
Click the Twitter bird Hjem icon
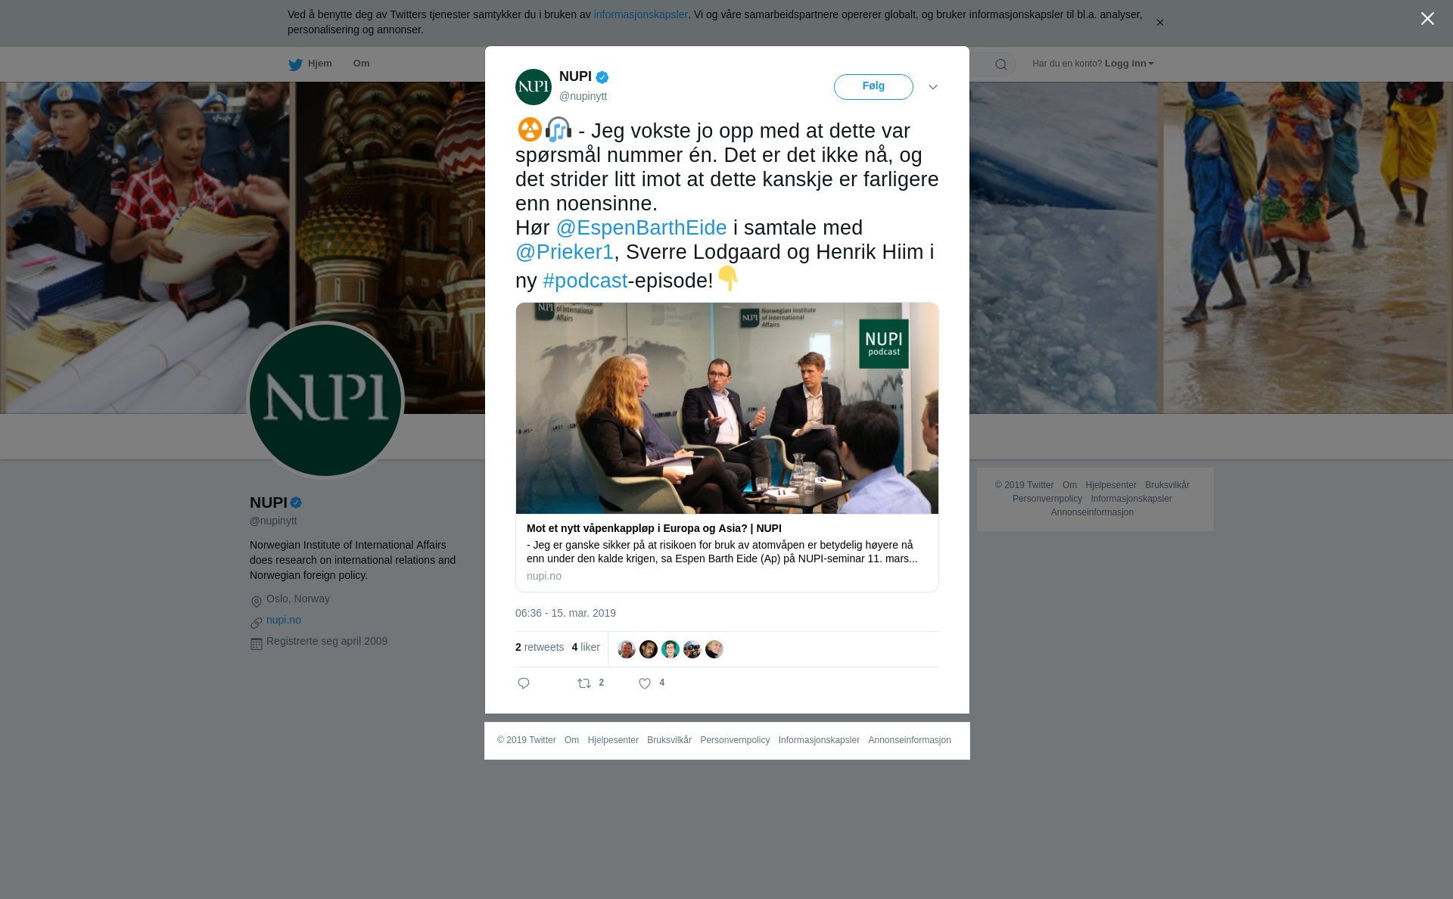[x=295, y=65]
